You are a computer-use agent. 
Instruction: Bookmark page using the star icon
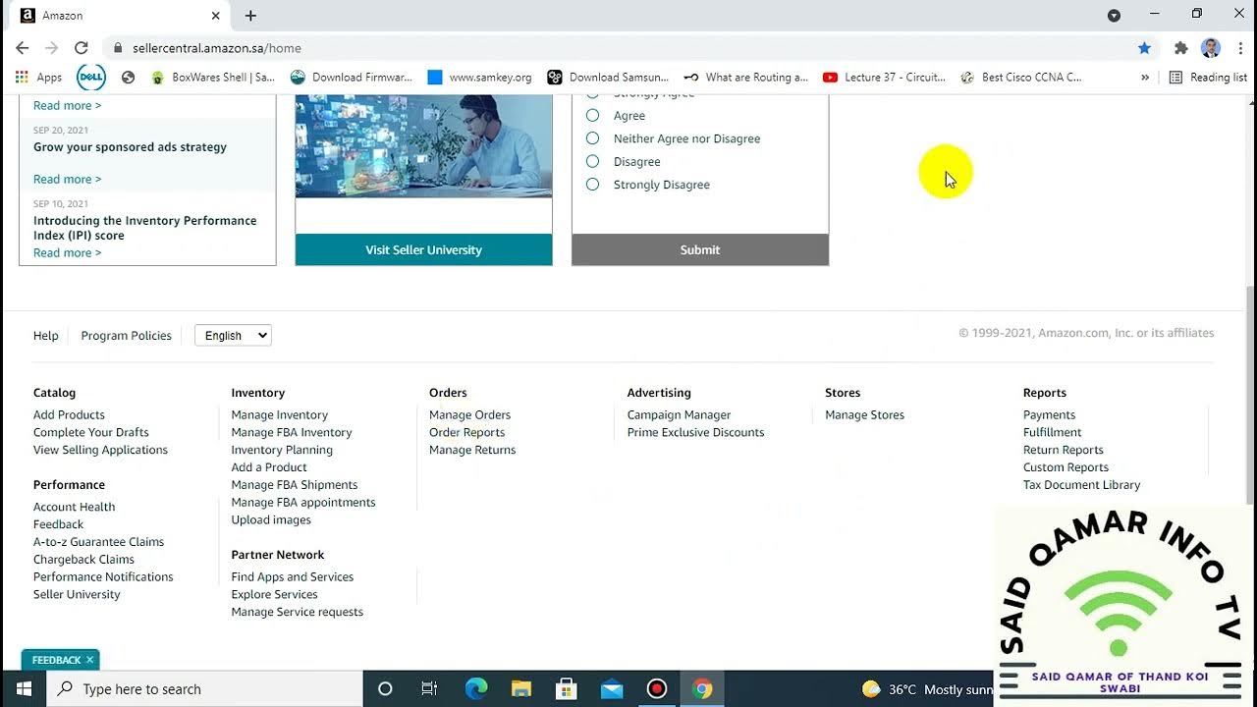pos(1144,47)
